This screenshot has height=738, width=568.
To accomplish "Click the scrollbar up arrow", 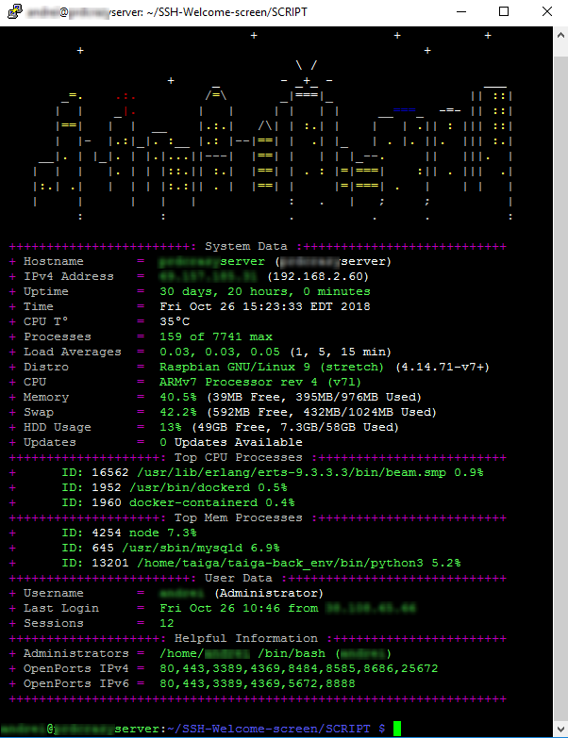I will [x=560, y=35].
